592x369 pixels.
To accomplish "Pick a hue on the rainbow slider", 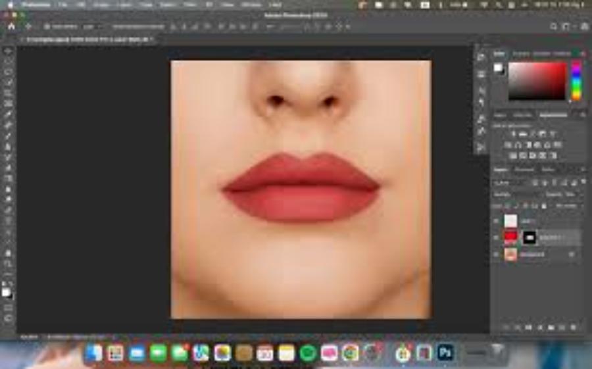I will 576,81.
